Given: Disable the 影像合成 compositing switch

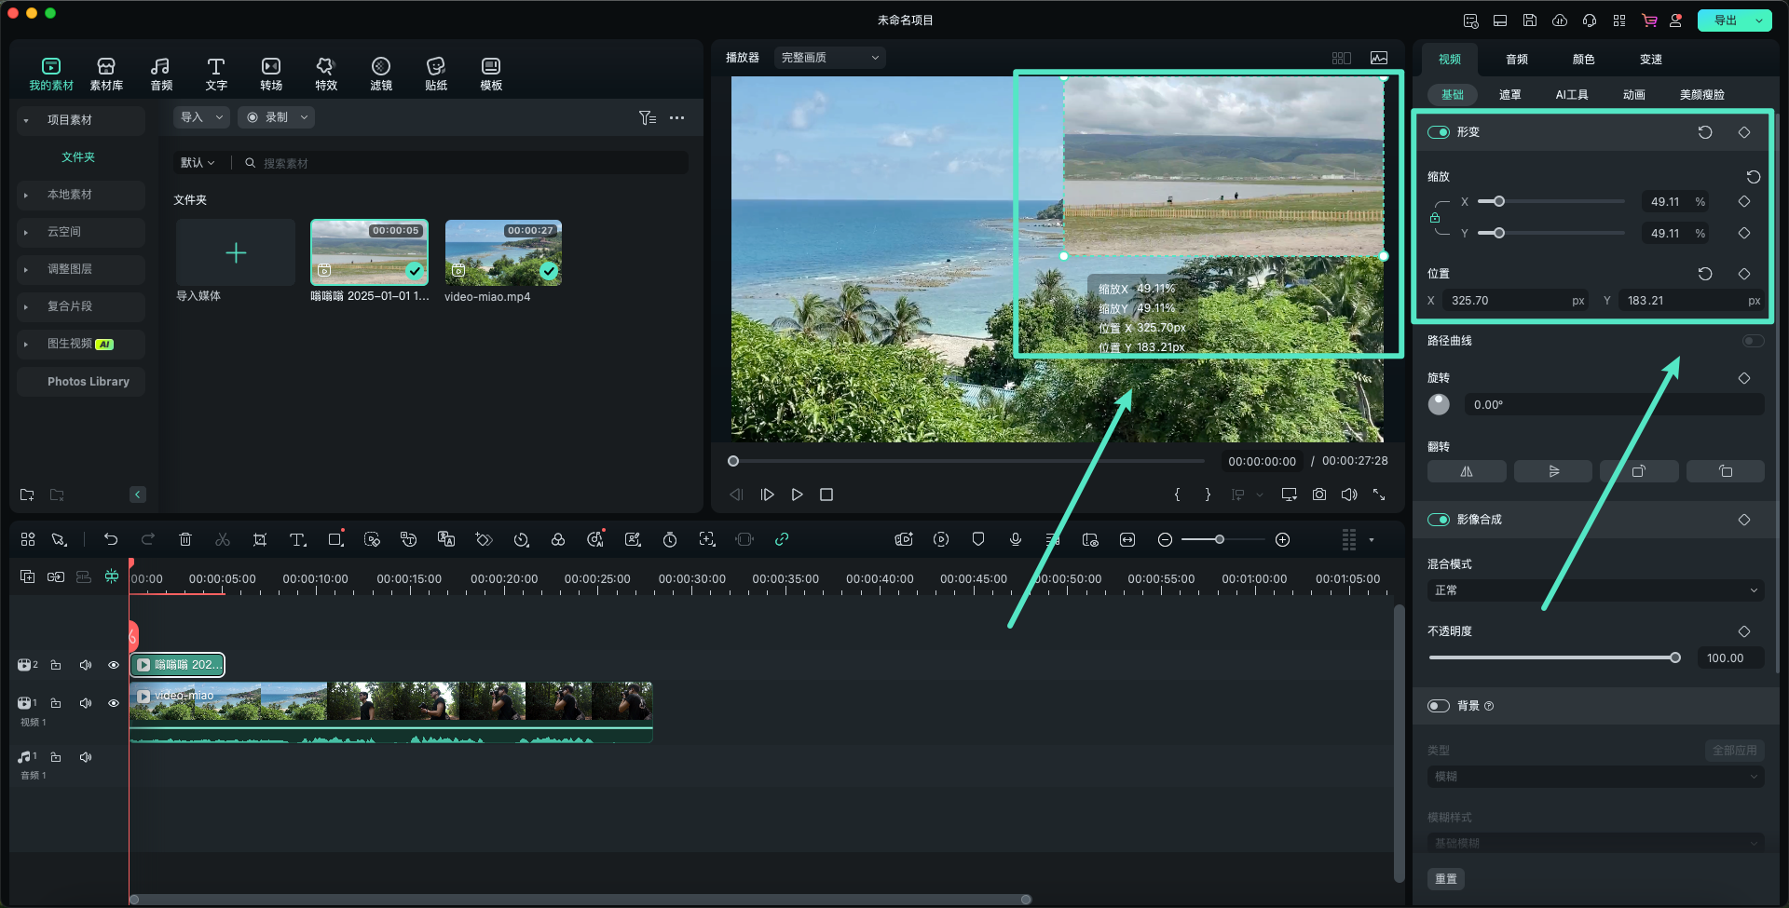Looking at the screenshot, I should pyautogui.click(x=1438, y=520).
